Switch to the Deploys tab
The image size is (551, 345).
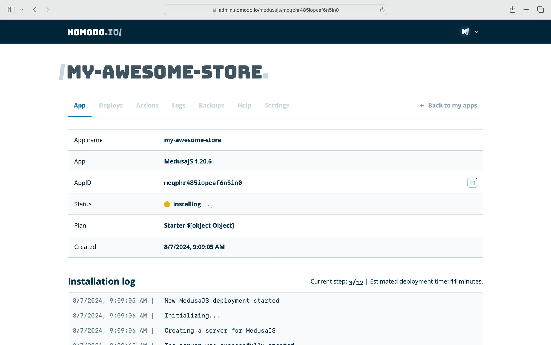point(111,106)
